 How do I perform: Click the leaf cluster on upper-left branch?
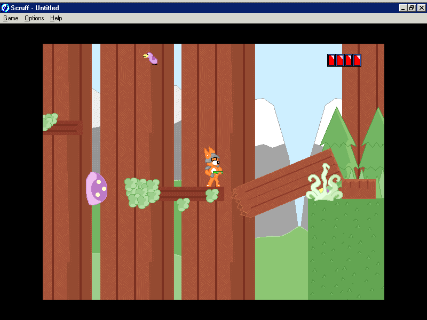pos(50,122)
